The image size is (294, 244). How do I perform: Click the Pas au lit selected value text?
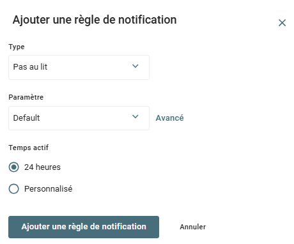30,67
